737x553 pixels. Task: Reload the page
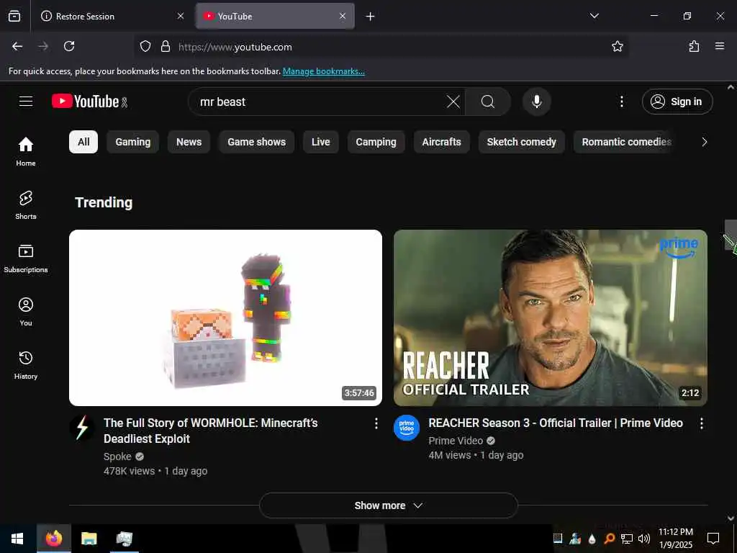click(x=69, y=46)
